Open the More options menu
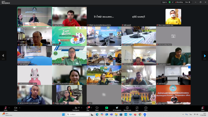This screenshot has height=117, width=208. point(146,108)
